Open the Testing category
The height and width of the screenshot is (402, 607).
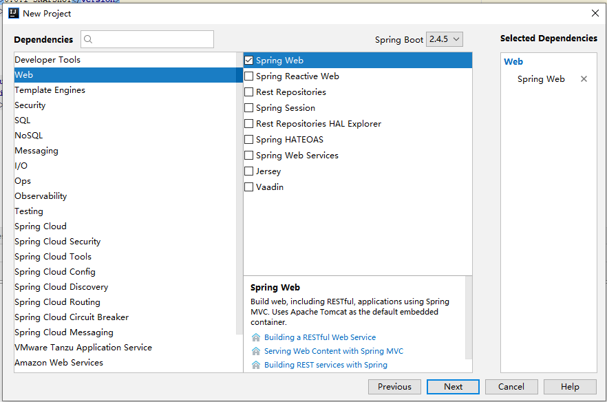[125, 211]
